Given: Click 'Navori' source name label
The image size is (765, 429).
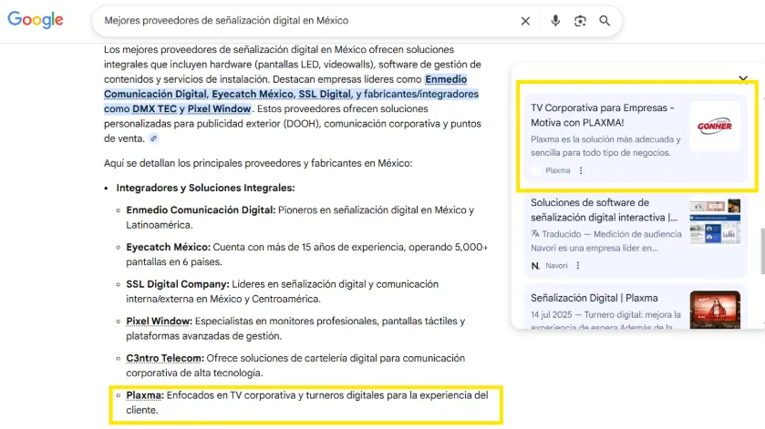Looking at the screenshot, I should pos(556,266).
